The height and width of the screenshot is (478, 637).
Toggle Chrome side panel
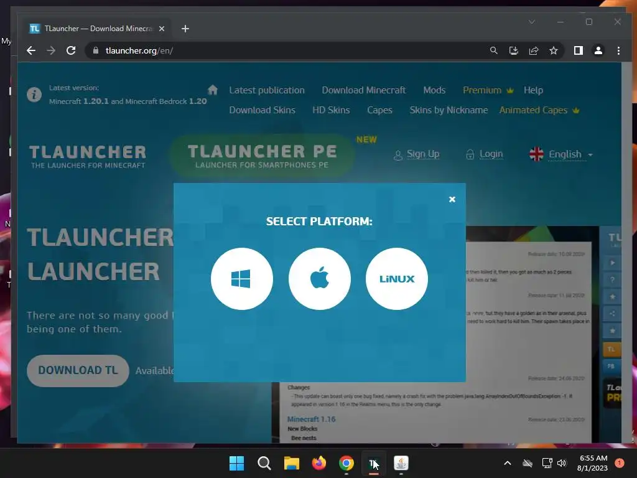pyautogui.click(x=578, y=50)
